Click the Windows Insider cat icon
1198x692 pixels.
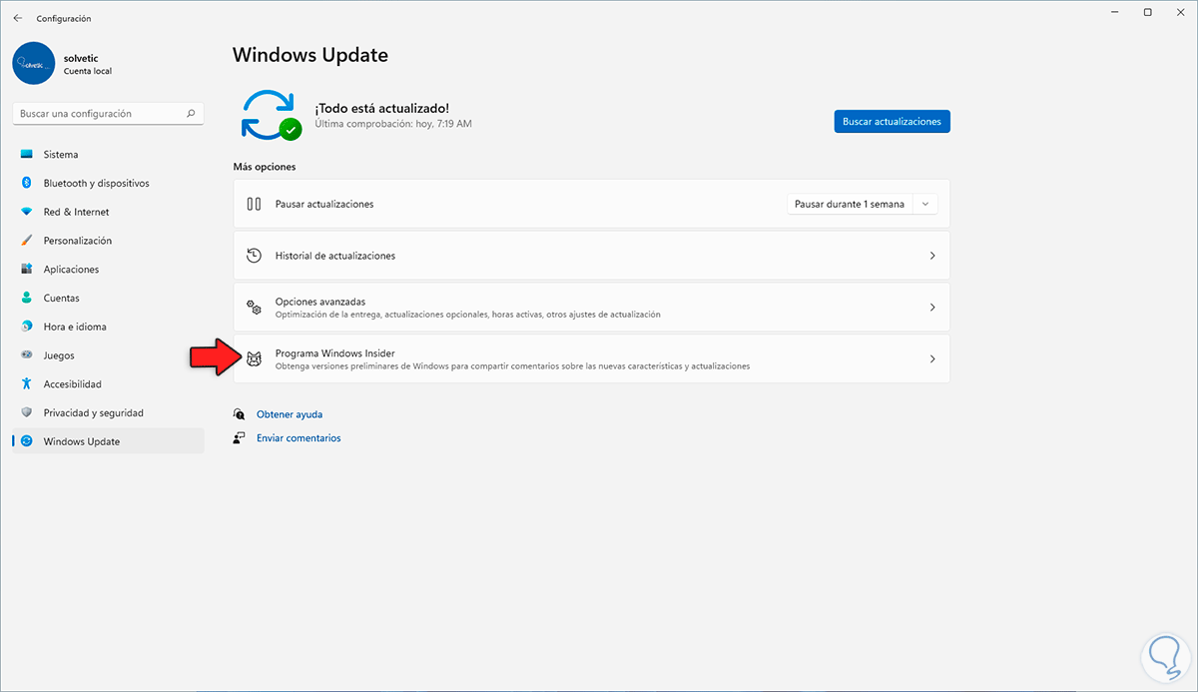point(254,358)
